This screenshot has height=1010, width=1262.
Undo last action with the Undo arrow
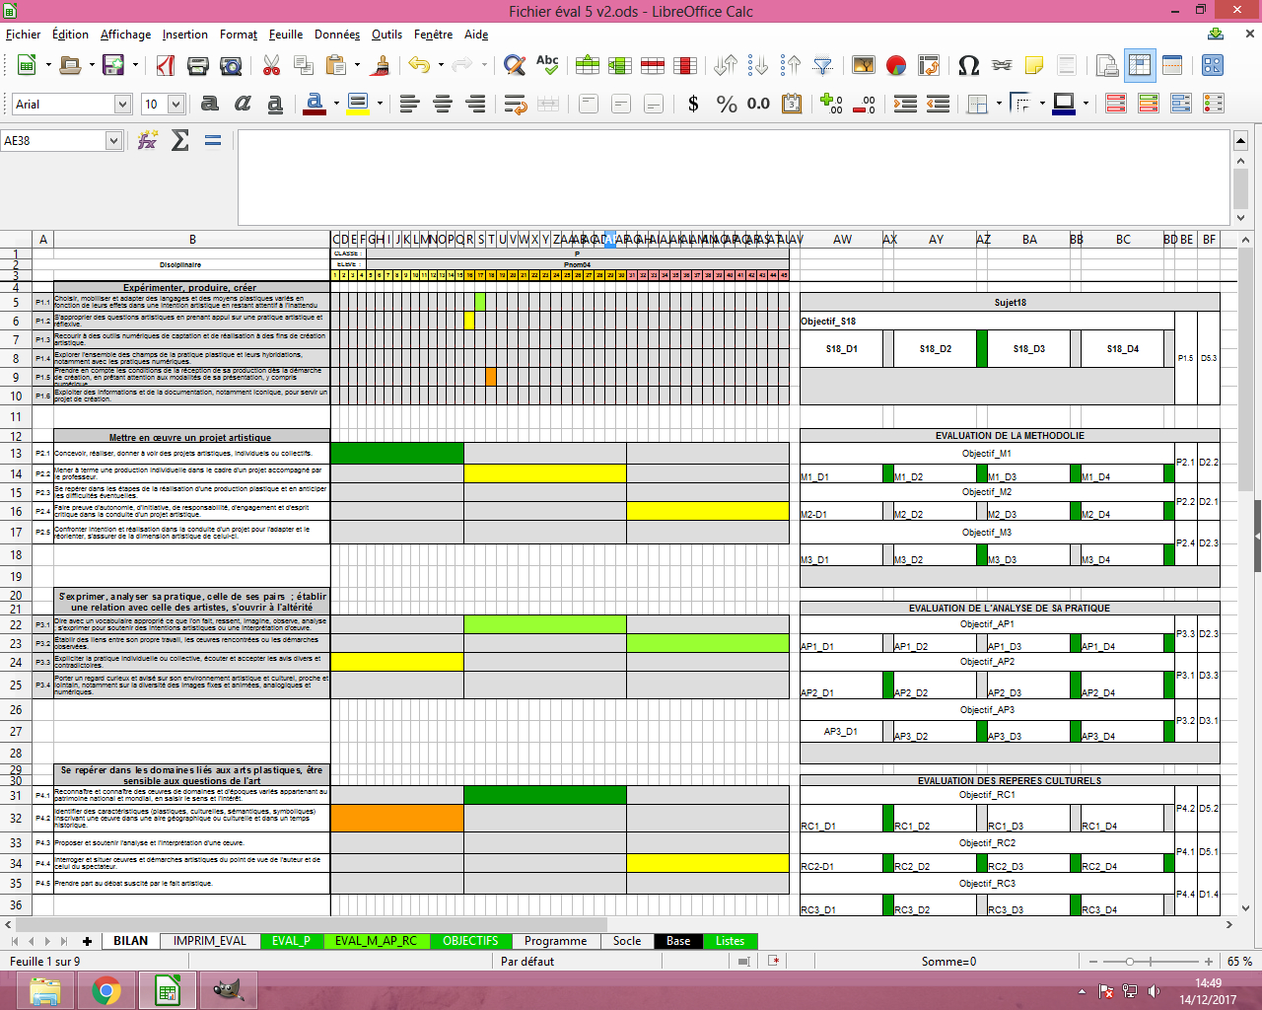(x=420, y=66)
